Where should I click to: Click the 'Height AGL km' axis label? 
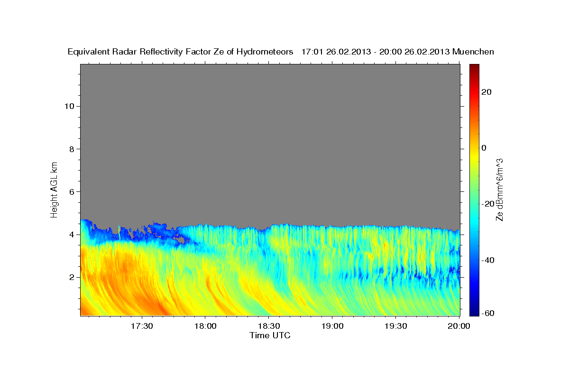click(55, 189)
